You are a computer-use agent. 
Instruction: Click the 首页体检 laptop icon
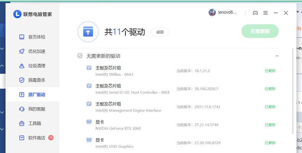(x=22, y=37)
